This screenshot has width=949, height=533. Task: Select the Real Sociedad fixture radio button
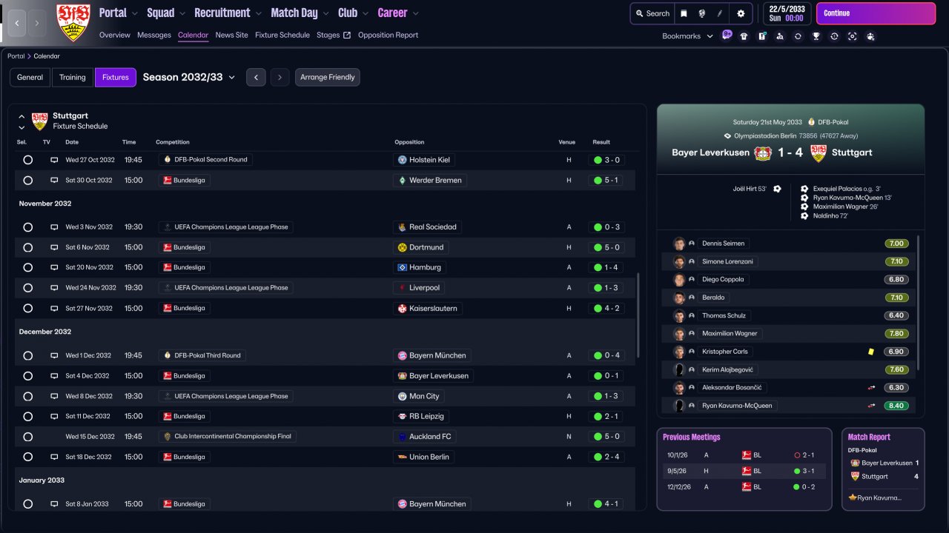click(27, 227)
